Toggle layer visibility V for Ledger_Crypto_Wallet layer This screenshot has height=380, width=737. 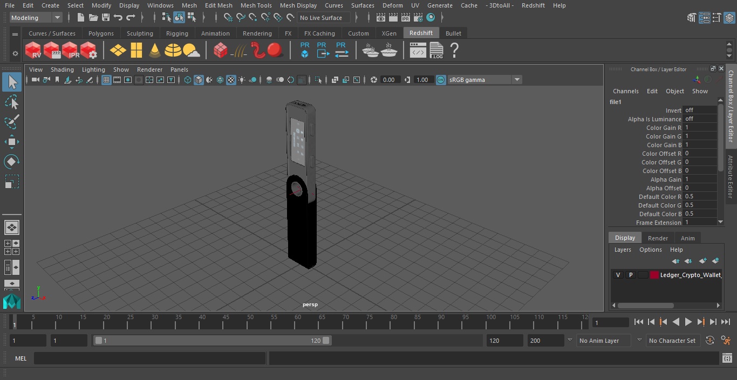pos(618,275)
